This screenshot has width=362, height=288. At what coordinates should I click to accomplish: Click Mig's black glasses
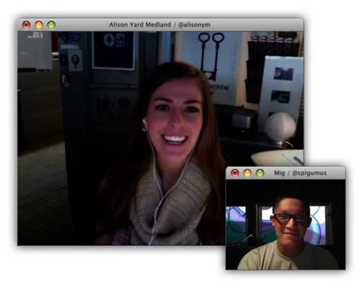pyautogui.click(x=291, y=218)
